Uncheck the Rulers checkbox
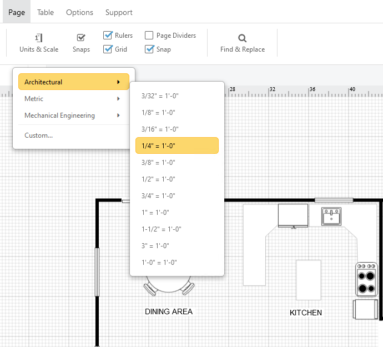The height and width of the screenshot is (347, 383). tap(109, 36)
